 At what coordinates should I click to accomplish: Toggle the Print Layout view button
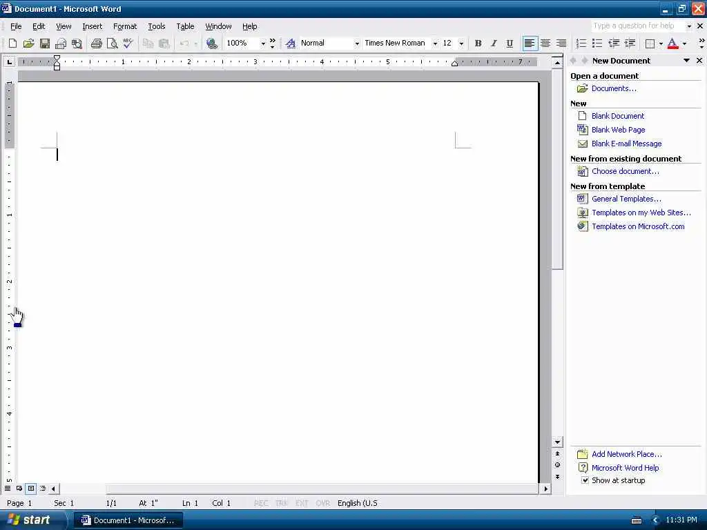(31, 488)
